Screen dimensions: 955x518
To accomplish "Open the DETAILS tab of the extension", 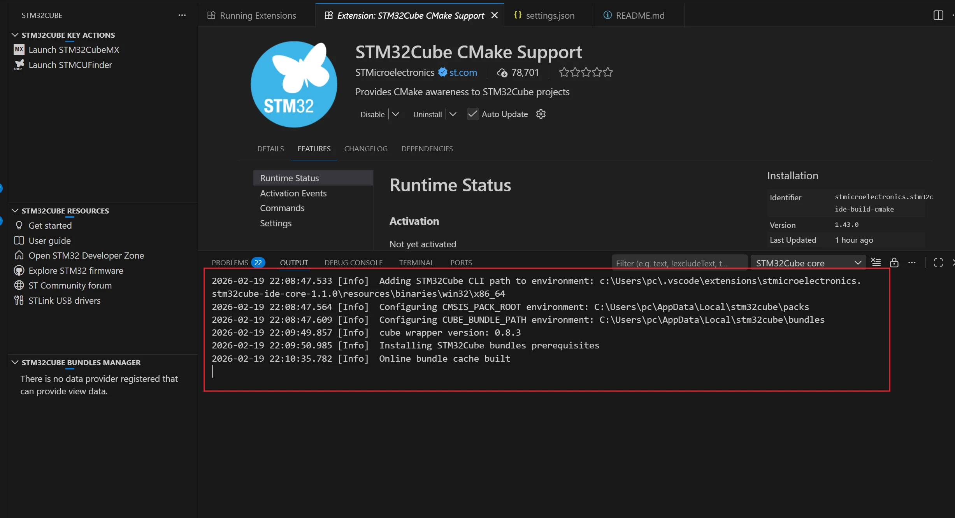I will click(270, 149).
